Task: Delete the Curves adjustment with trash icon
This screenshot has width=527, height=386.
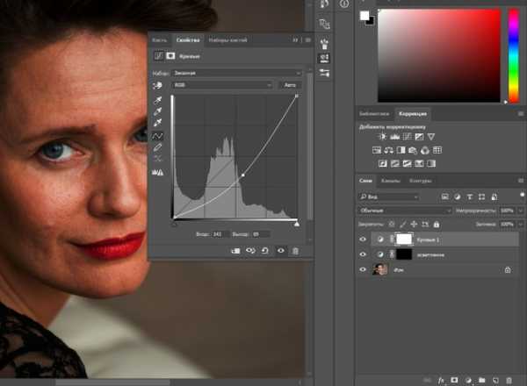Action: [295, 251]
